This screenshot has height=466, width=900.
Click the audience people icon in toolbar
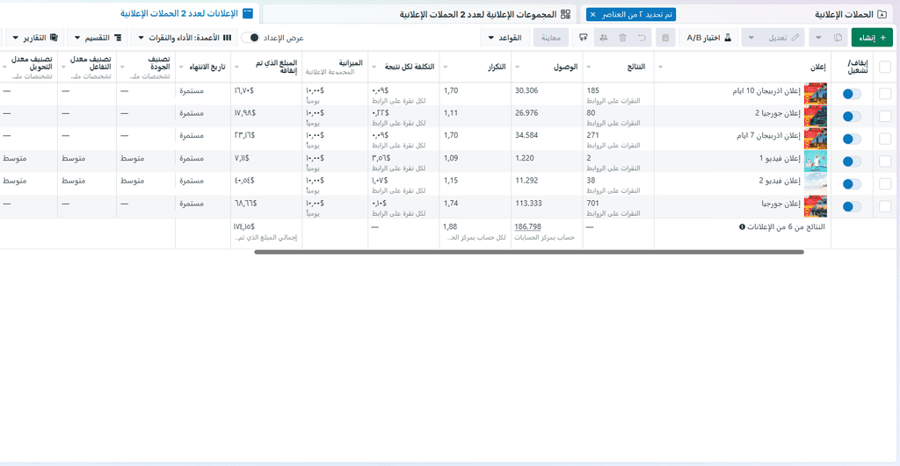(603, 38)
